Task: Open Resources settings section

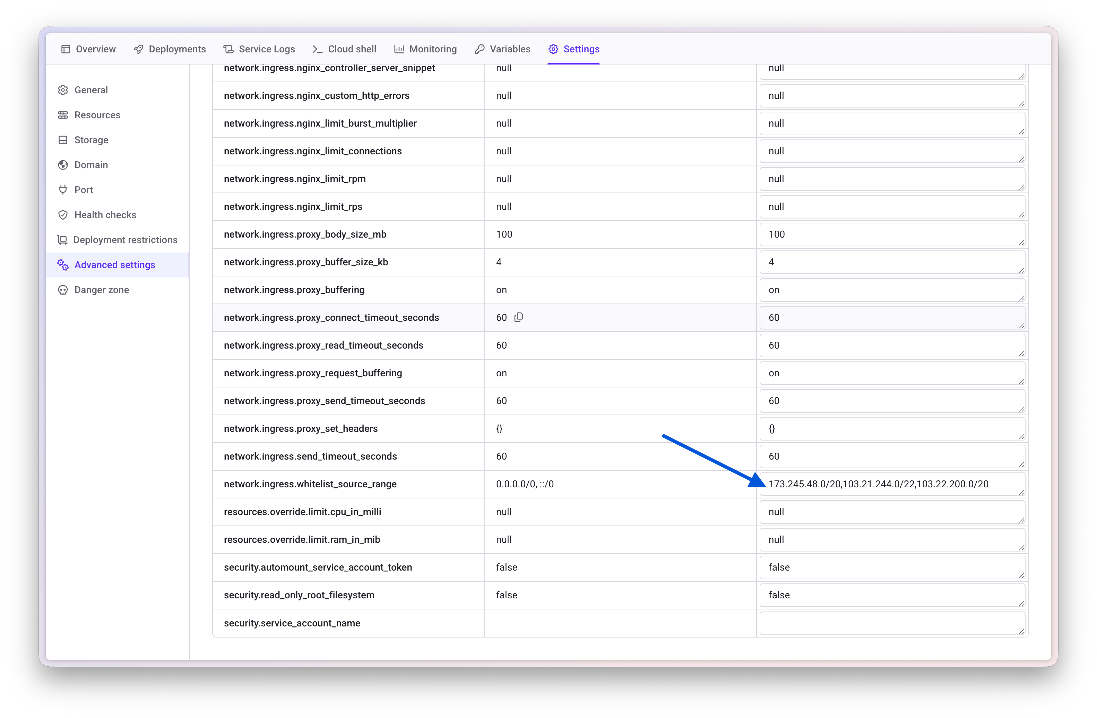Action: tap(118, 115)
